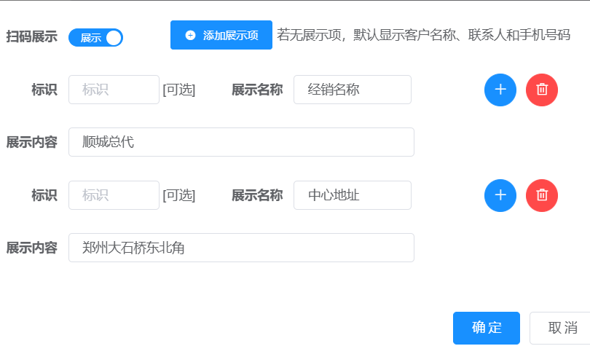Image resolution: width=590 pixels, height=346 pixels.
Task: Click the 展示名称 label beside 中心地址
Action: pyautogui.click(x=257, y=195)
